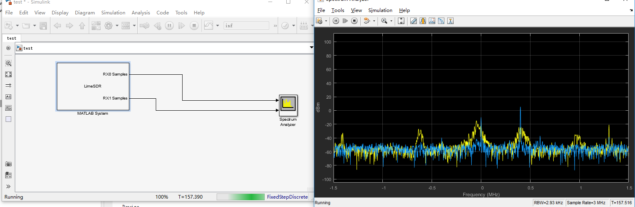
Task: Click the Spectrum Analyzer block icon
Action: tap(288, 104)
